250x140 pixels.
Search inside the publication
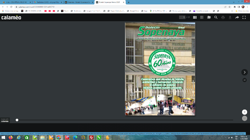tap(216, 17)
